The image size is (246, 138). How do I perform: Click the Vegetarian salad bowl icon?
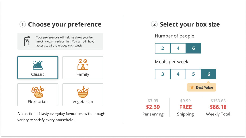[x=83, y=92]
